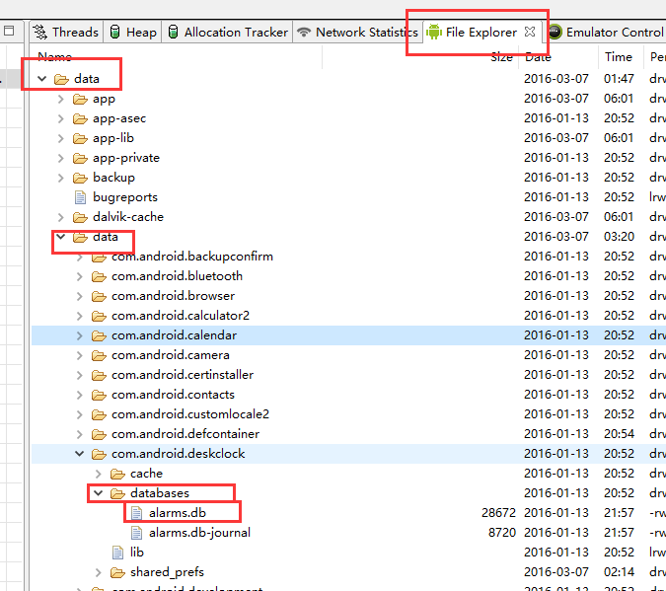Select the app-private folder row
The width and height of the screenshot is (666, 591).
(x=348, y=158)
